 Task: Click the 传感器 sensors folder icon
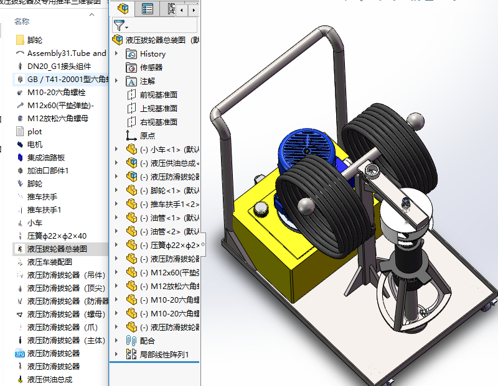(131, 68)
